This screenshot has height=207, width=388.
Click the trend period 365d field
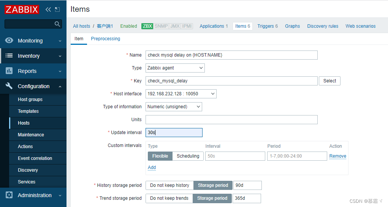(x=247, y=198)
